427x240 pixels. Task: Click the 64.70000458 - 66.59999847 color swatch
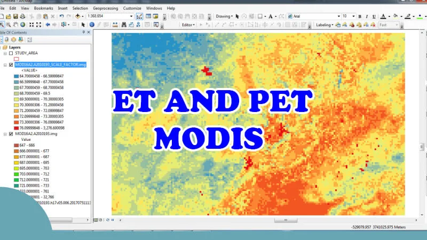point(17,76)
